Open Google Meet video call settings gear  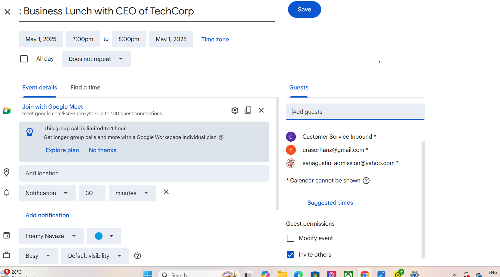[235, 110]
